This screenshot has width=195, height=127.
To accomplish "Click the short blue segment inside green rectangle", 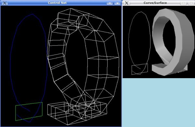I will pyautogui.click(x=25, y=108).
